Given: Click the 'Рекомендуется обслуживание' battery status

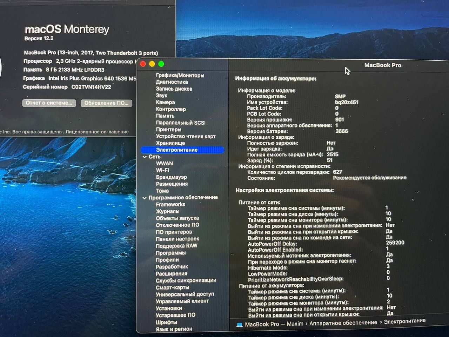Looking at the screenshot, I should [x=370, y=178].
